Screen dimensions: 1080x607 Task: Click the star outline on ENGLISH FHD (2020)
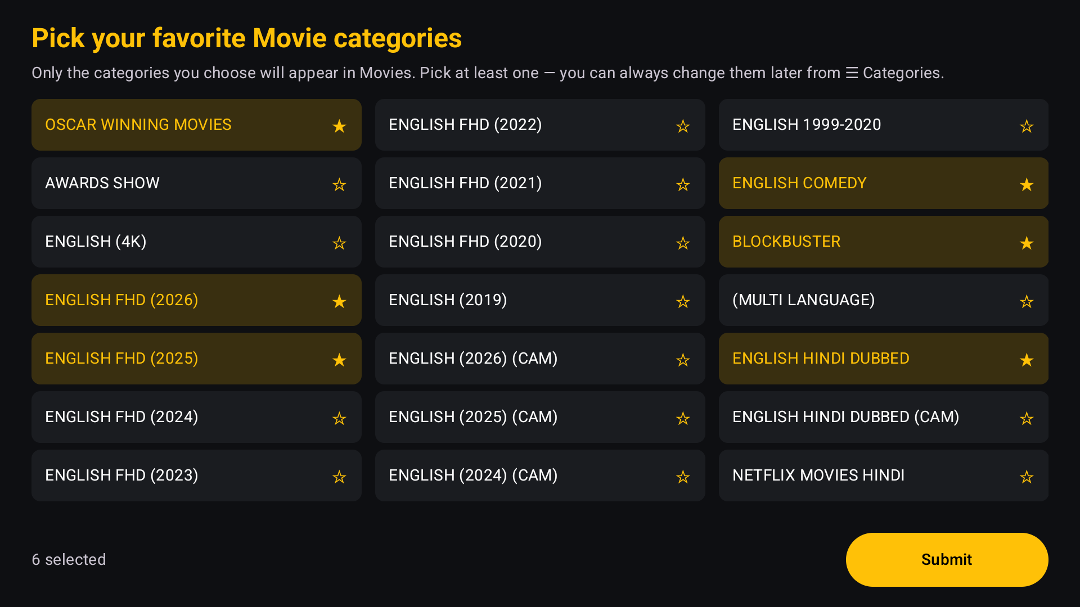pos(683,243)
